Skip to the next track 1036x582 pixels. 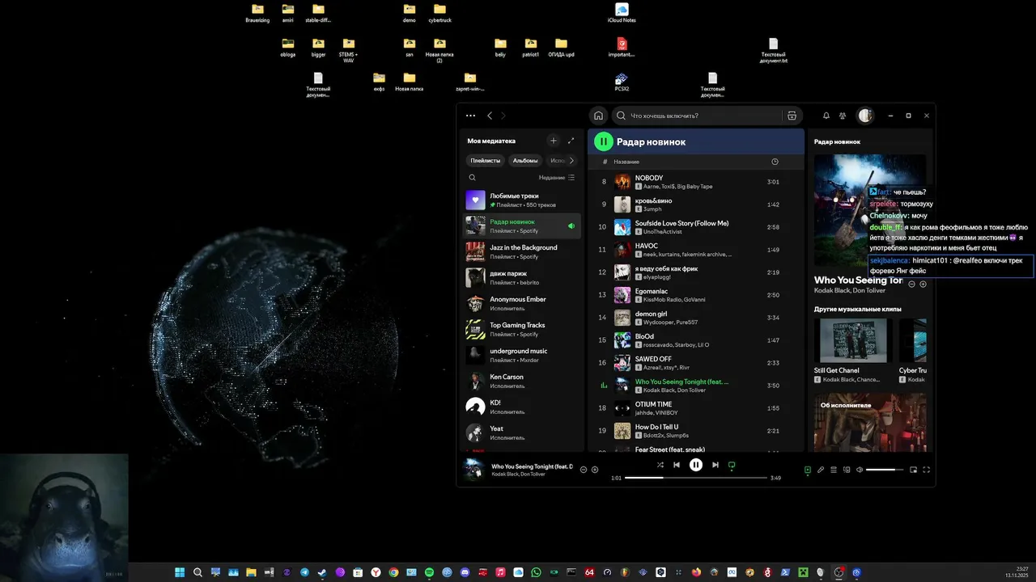pyautogui.click(x=715, y=465)
